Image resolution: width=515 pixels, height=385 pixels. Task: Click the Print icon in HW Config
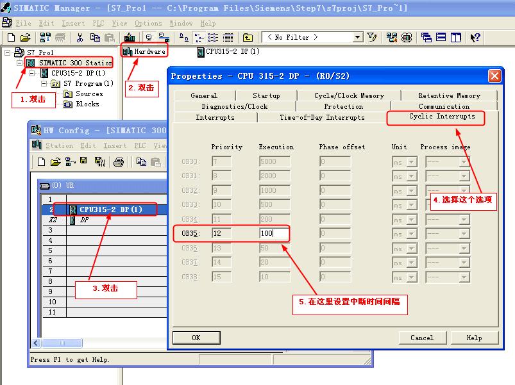[x=118, y=162]
